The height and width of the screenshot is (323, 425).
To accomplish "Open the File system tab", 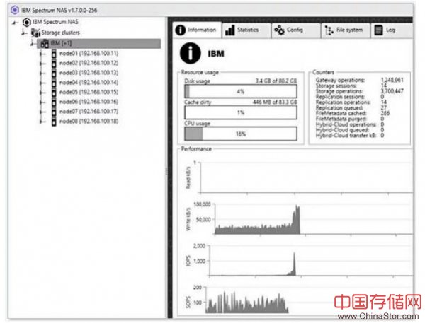I will (344, 30).
